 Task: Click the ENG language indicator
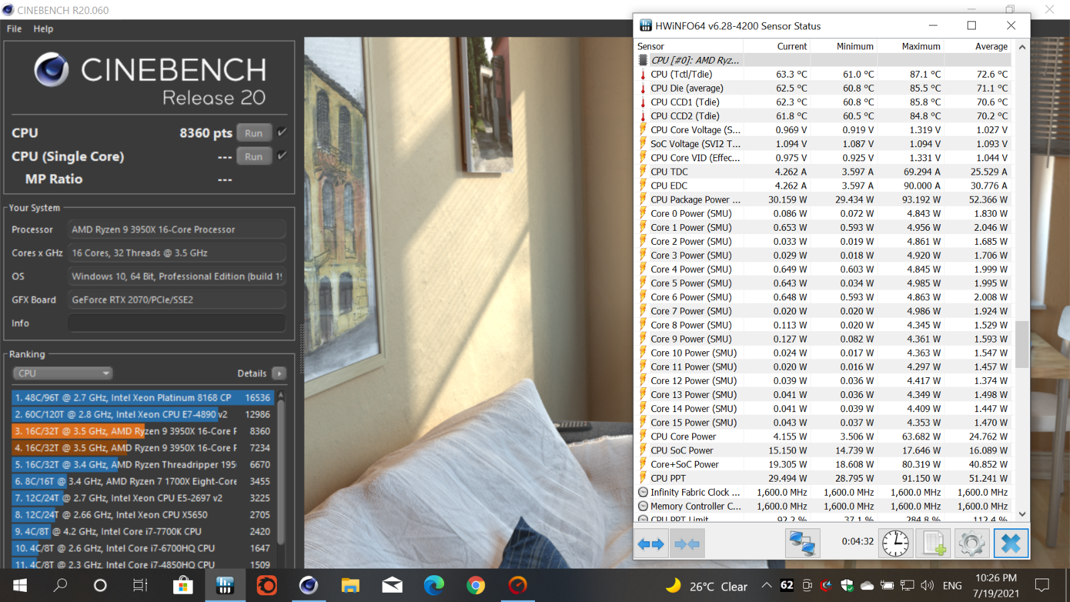[x=952, y=586]
